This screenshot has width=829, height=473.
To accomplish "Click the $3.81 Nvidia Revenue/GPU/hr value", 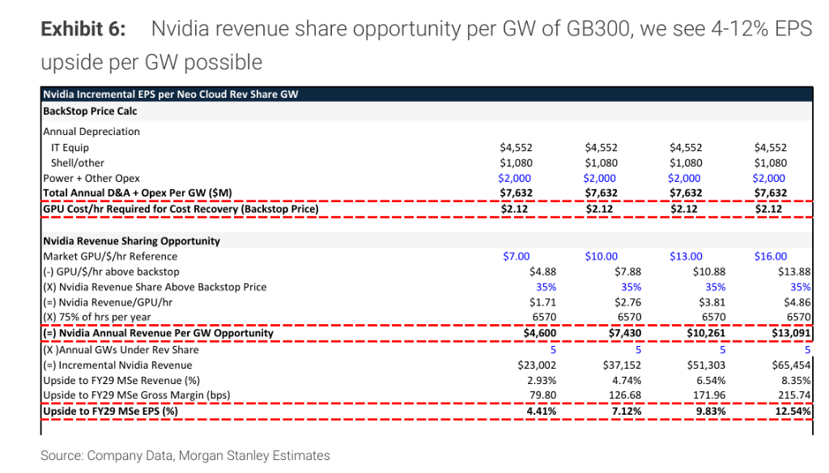I will point(712,302).
